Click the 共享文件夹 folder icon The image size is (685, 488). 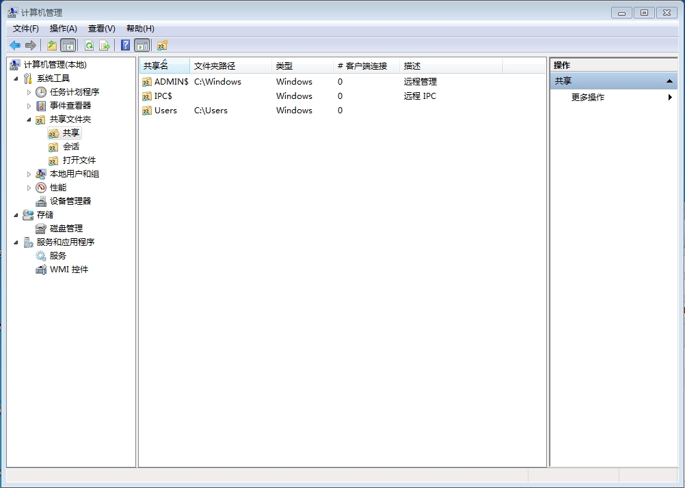pyautogui.click(x=40, y=119)
